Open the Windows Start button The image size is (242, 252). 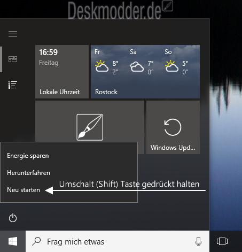13,241
